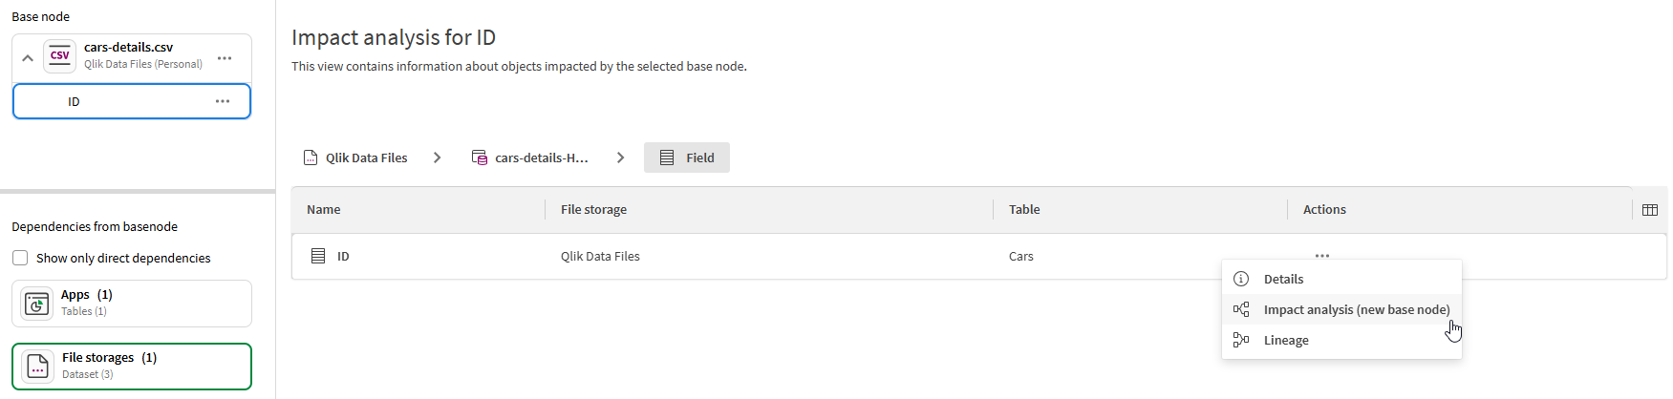The image size is (1673, 399).
Task: Choose Impact analysis (new base node)
Action: point(1356,309)
